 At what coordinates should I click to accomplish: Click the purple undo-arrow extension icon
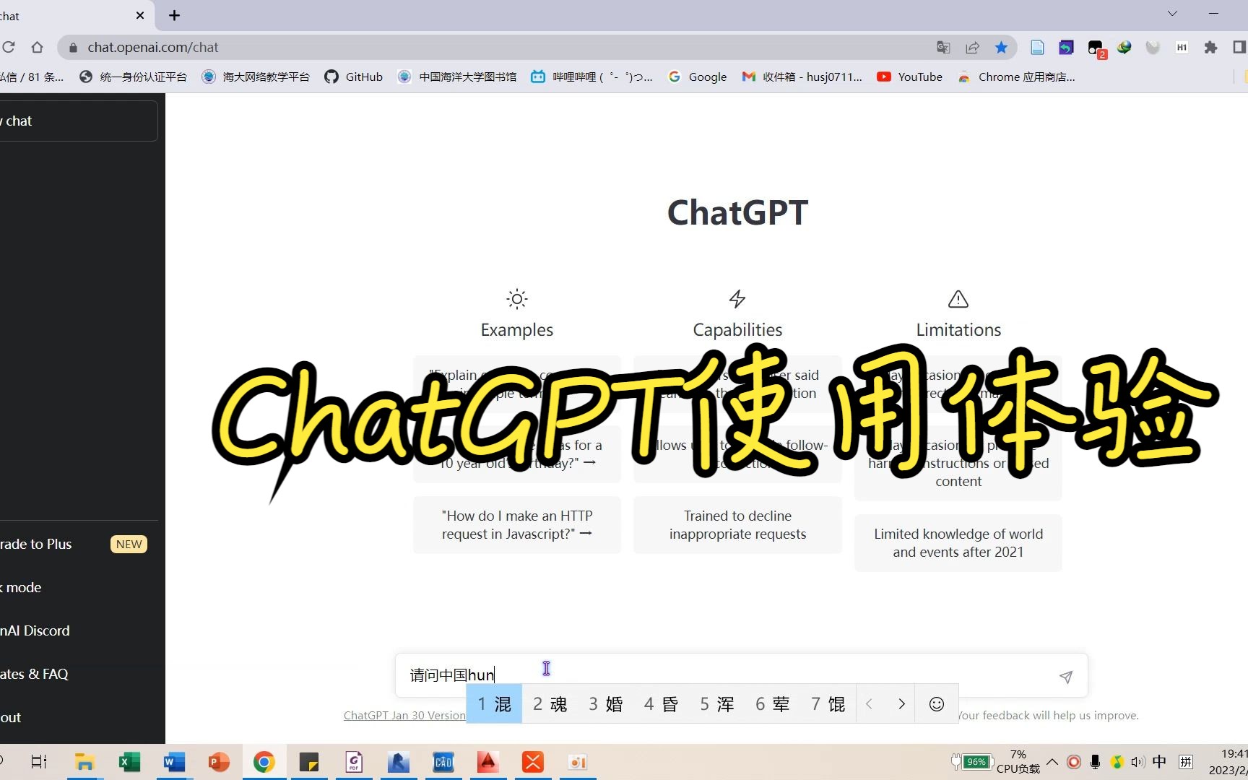point(1066,48)
